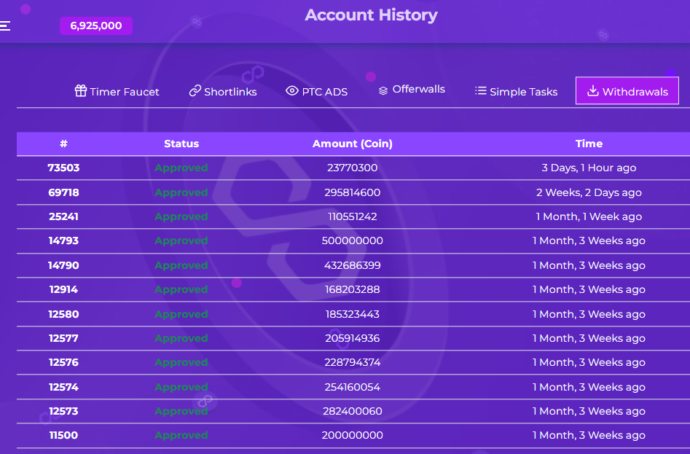Viewport: 690px width, 454px height.
Task: Click the amount 295814600
Action: pos(353,192)
